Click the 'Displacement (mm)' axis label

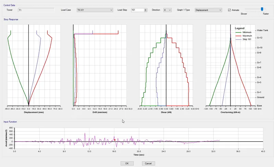(x=34, y=112)
